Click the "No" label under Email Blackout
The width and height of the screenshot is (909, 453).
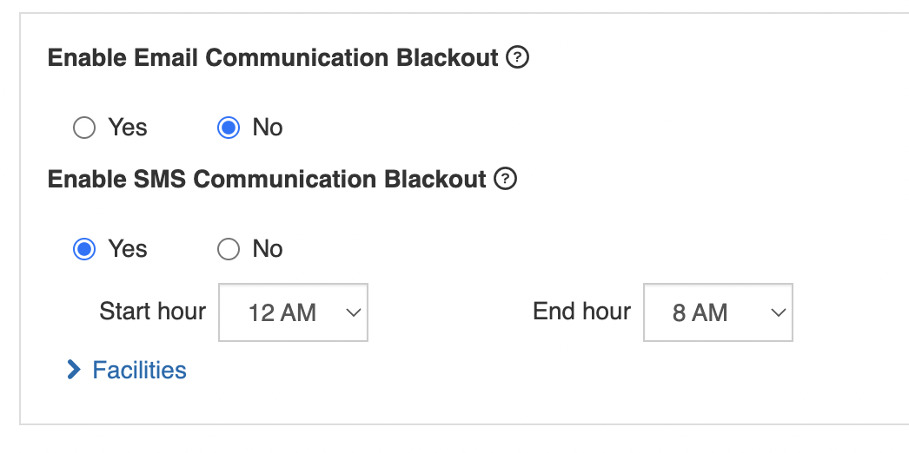point(268,128)
